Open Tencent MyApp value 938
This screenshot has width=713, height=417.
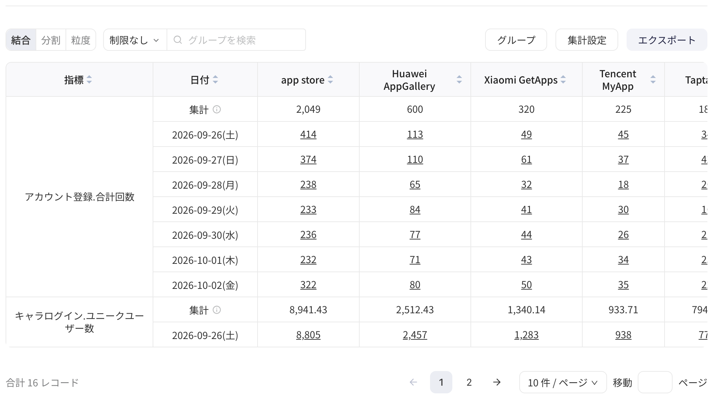point(623,335)
